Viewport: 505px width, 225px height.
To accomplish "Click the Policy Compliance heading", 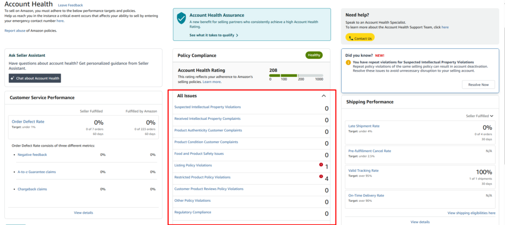I will [197, 55].
